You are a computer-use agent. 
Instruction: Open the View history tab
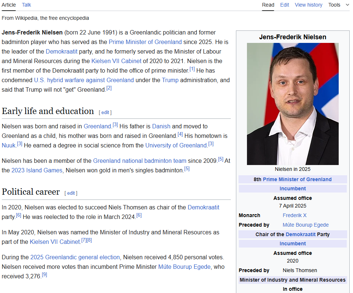point(309,5)
